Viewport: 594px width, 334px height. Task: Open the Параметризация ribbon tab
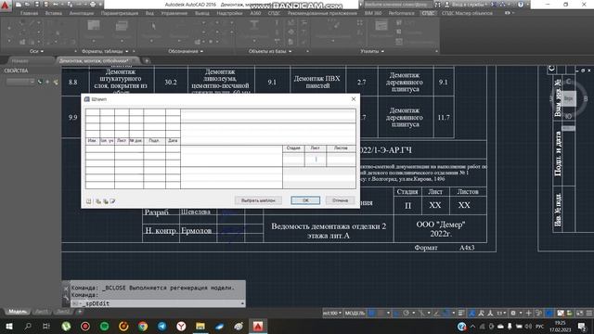[120, 13]
